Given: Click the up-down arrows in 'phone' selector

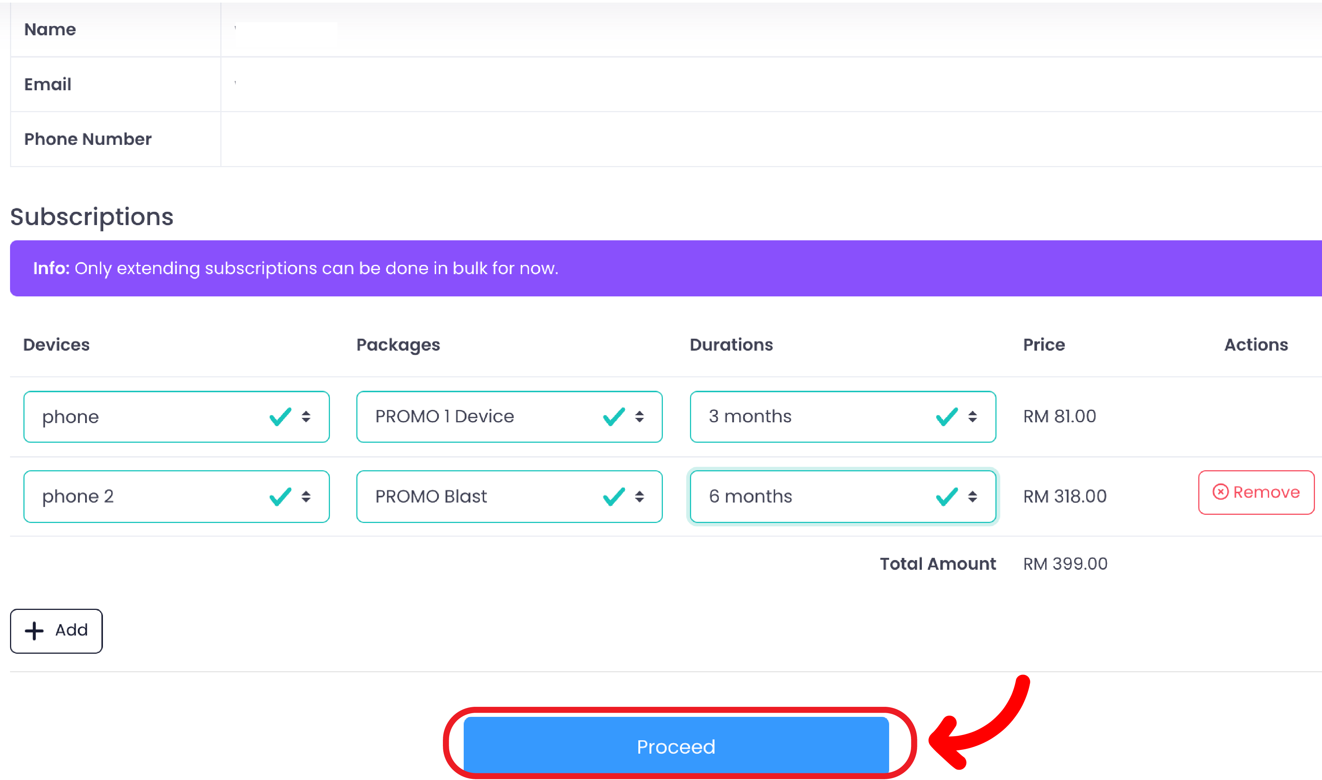Looking at the screenshot, I should [x=306, y=417].
